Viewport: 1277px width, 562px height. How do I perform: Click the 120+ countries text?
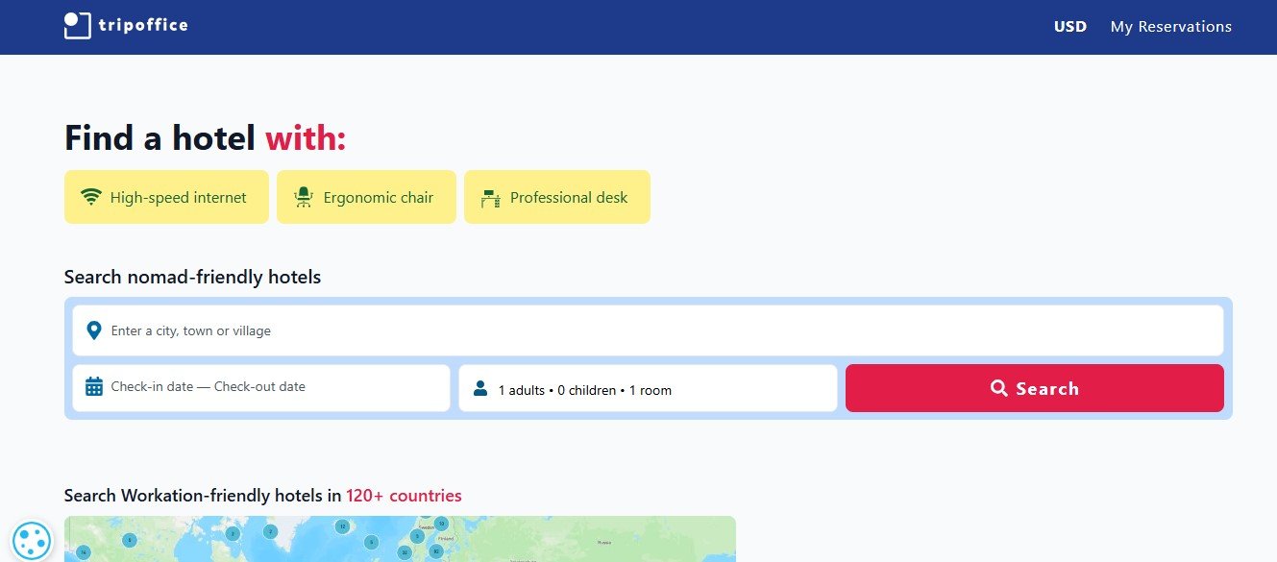404,496
